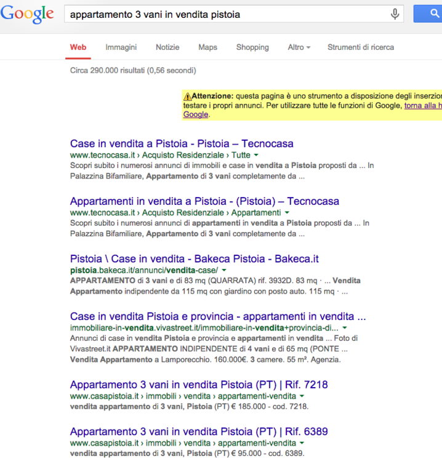Activate voice search microphone icon
The width and height of the screenshot is (442, 472).
395,14
